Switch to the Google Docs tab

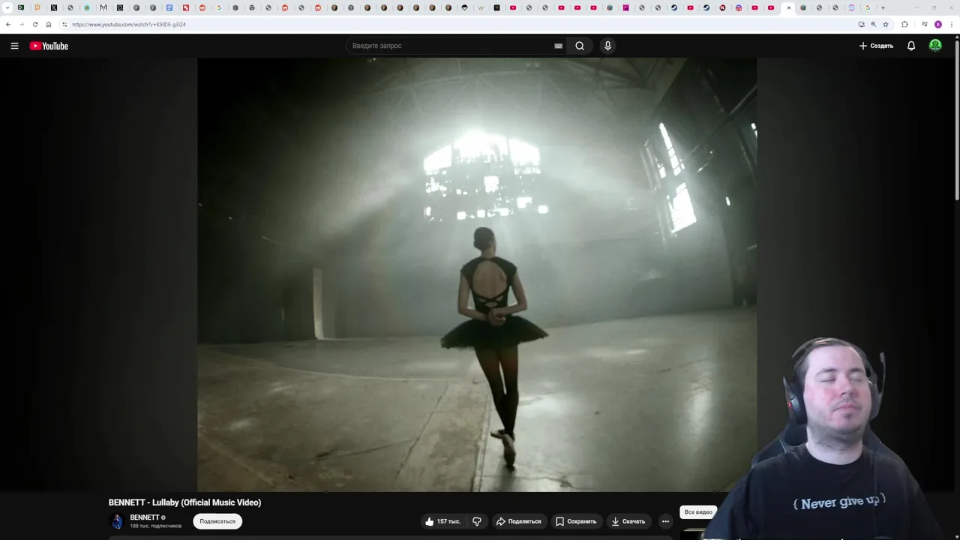tap(169, 7)
